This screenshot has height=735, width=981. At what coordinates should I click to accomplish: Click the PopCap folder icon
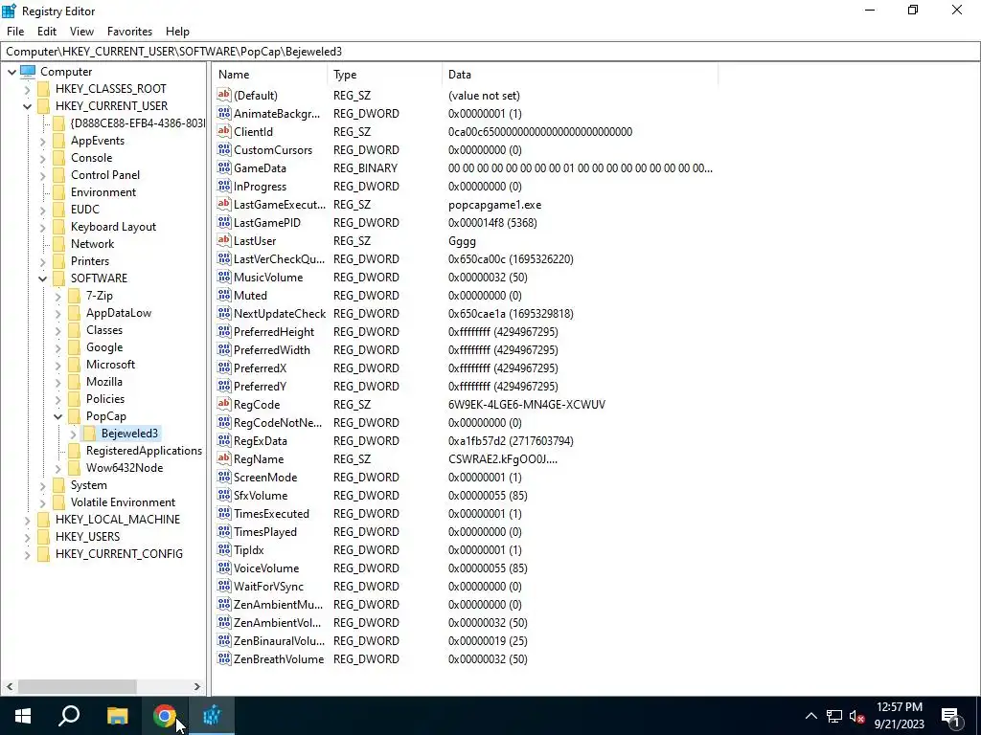[x=75, y=415]
